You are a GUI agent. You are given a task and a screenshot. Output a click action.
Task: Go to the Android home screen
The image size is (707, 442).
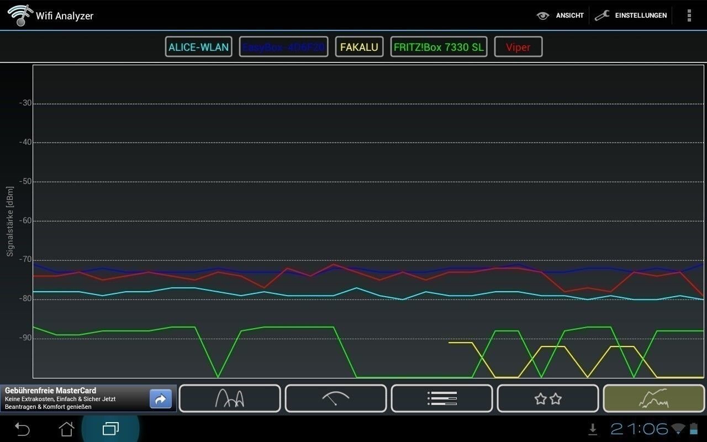pyautogui.click(x=66, y=428)
